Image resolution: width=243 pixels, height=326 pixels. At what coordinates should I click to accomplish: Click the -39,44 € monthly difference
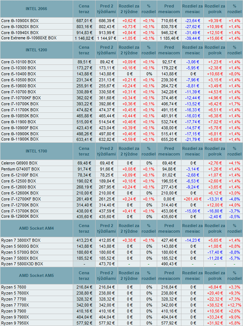click(193, 39)
